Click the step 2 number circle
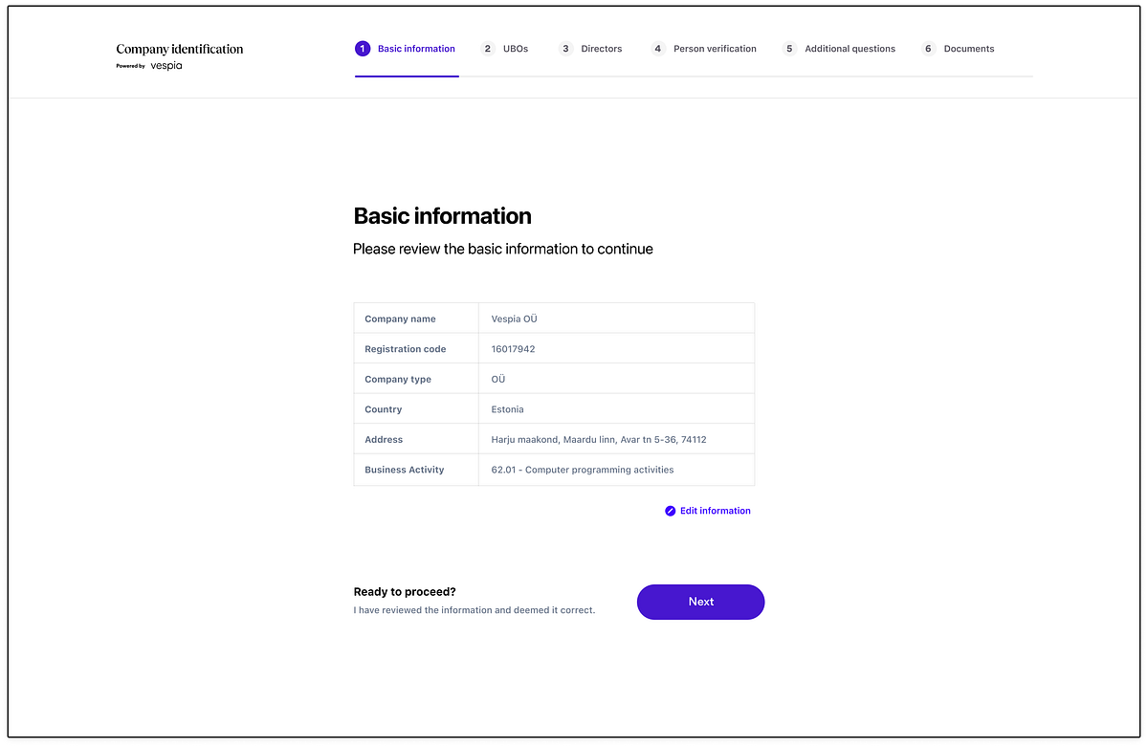The height and width of the screenshot is (747, 1148). coord(488,49)
